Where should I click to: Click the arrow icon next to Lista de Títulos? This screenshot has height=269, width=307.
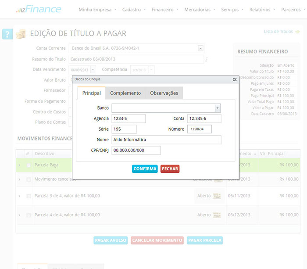click(298, 32)
